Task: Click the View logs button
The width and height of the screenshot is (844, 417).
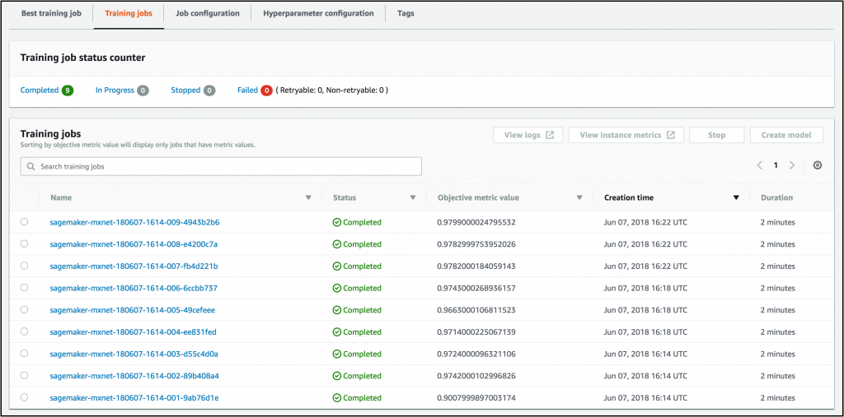Action: pos(528,135)
